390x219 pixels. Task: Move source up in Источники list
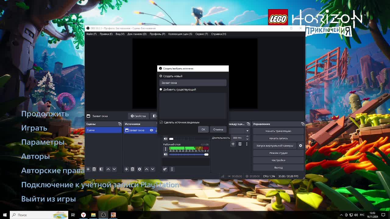coord(147,169)
